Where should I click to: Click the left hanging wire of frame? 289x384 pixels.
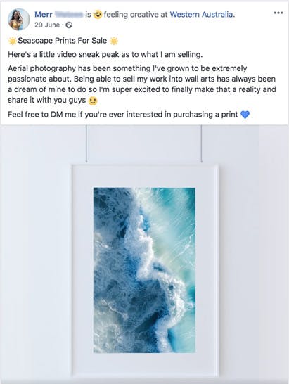(x=86, y=143)
